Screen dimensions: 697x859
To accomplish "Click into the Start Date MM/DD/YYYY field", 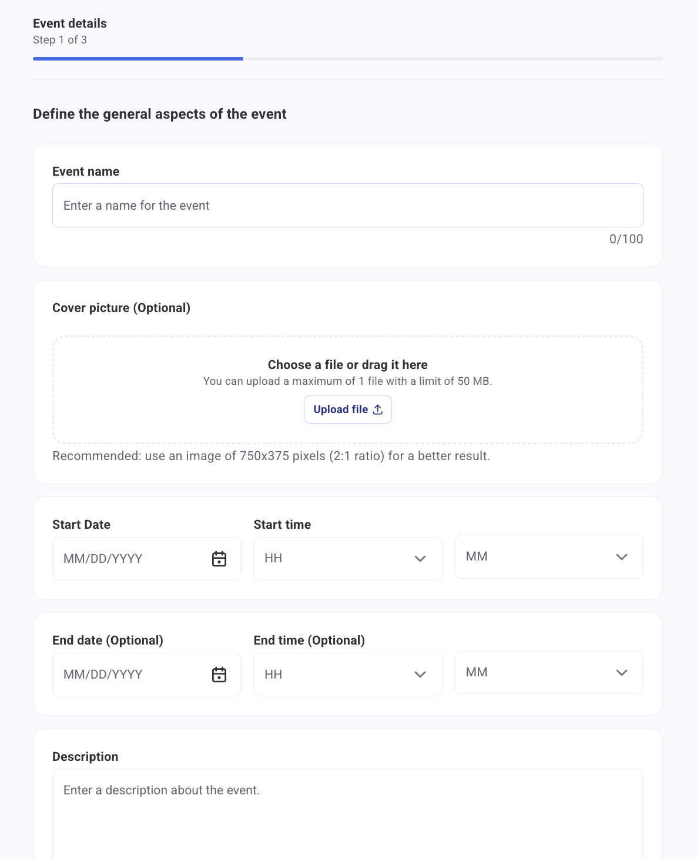I will point(129,559).
